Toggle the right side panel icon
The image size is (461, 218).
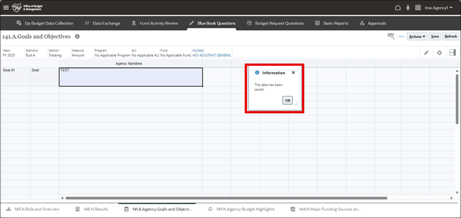pyautogui.click(x=452, y=53)
